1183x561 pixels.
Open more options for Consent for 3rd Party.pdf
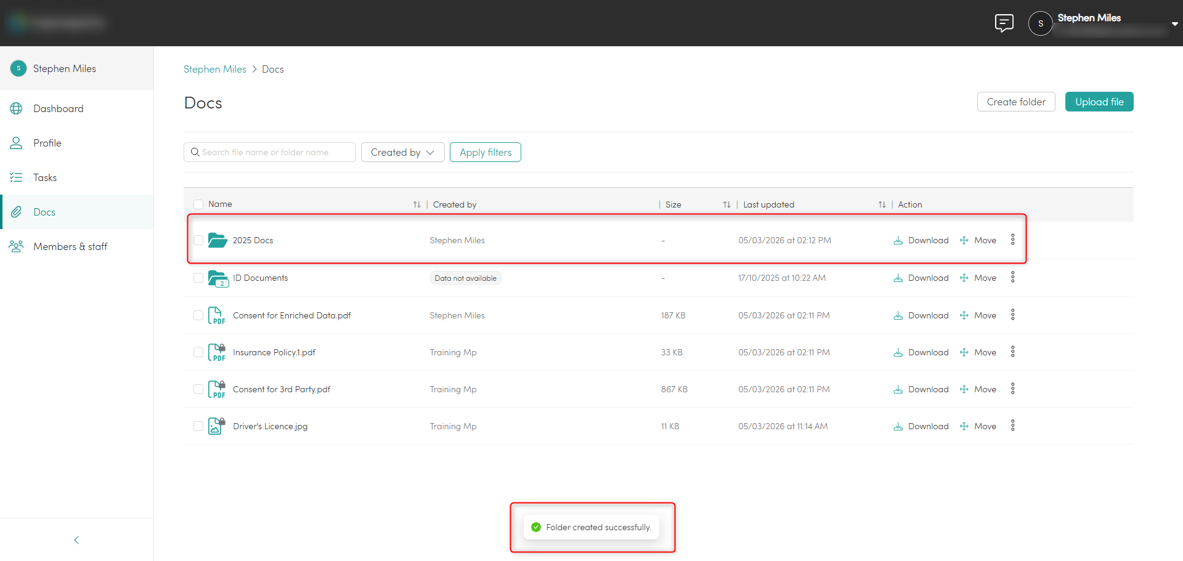tap(1012, 389)
